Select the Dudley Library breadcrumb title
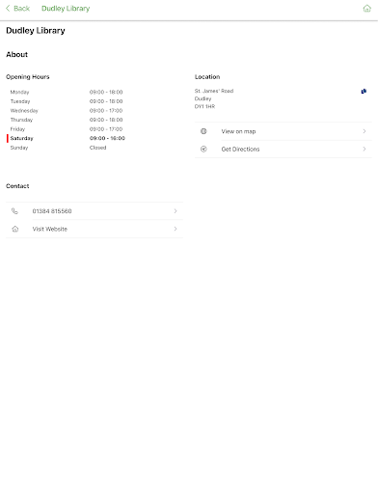 66,9
